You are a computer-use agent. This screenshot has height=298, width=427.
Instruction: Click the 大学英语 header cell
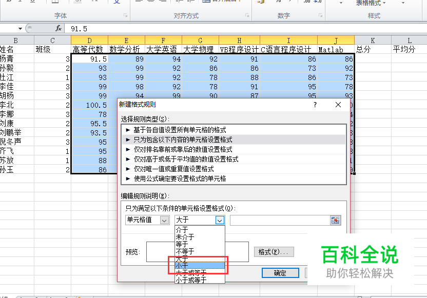pyautogui.click(x=163, y=49)
